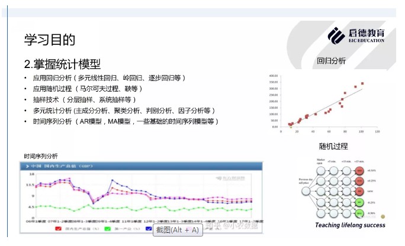
Task: Click the 学习目的 slide title
Action: pos(50,40)
